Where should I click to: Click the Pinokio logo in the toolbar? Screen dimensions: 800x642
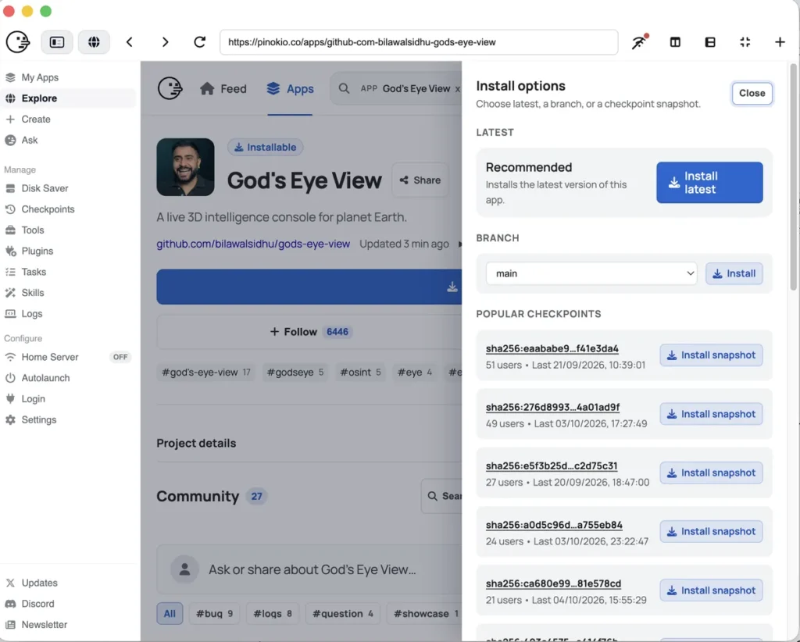(18, 42)
